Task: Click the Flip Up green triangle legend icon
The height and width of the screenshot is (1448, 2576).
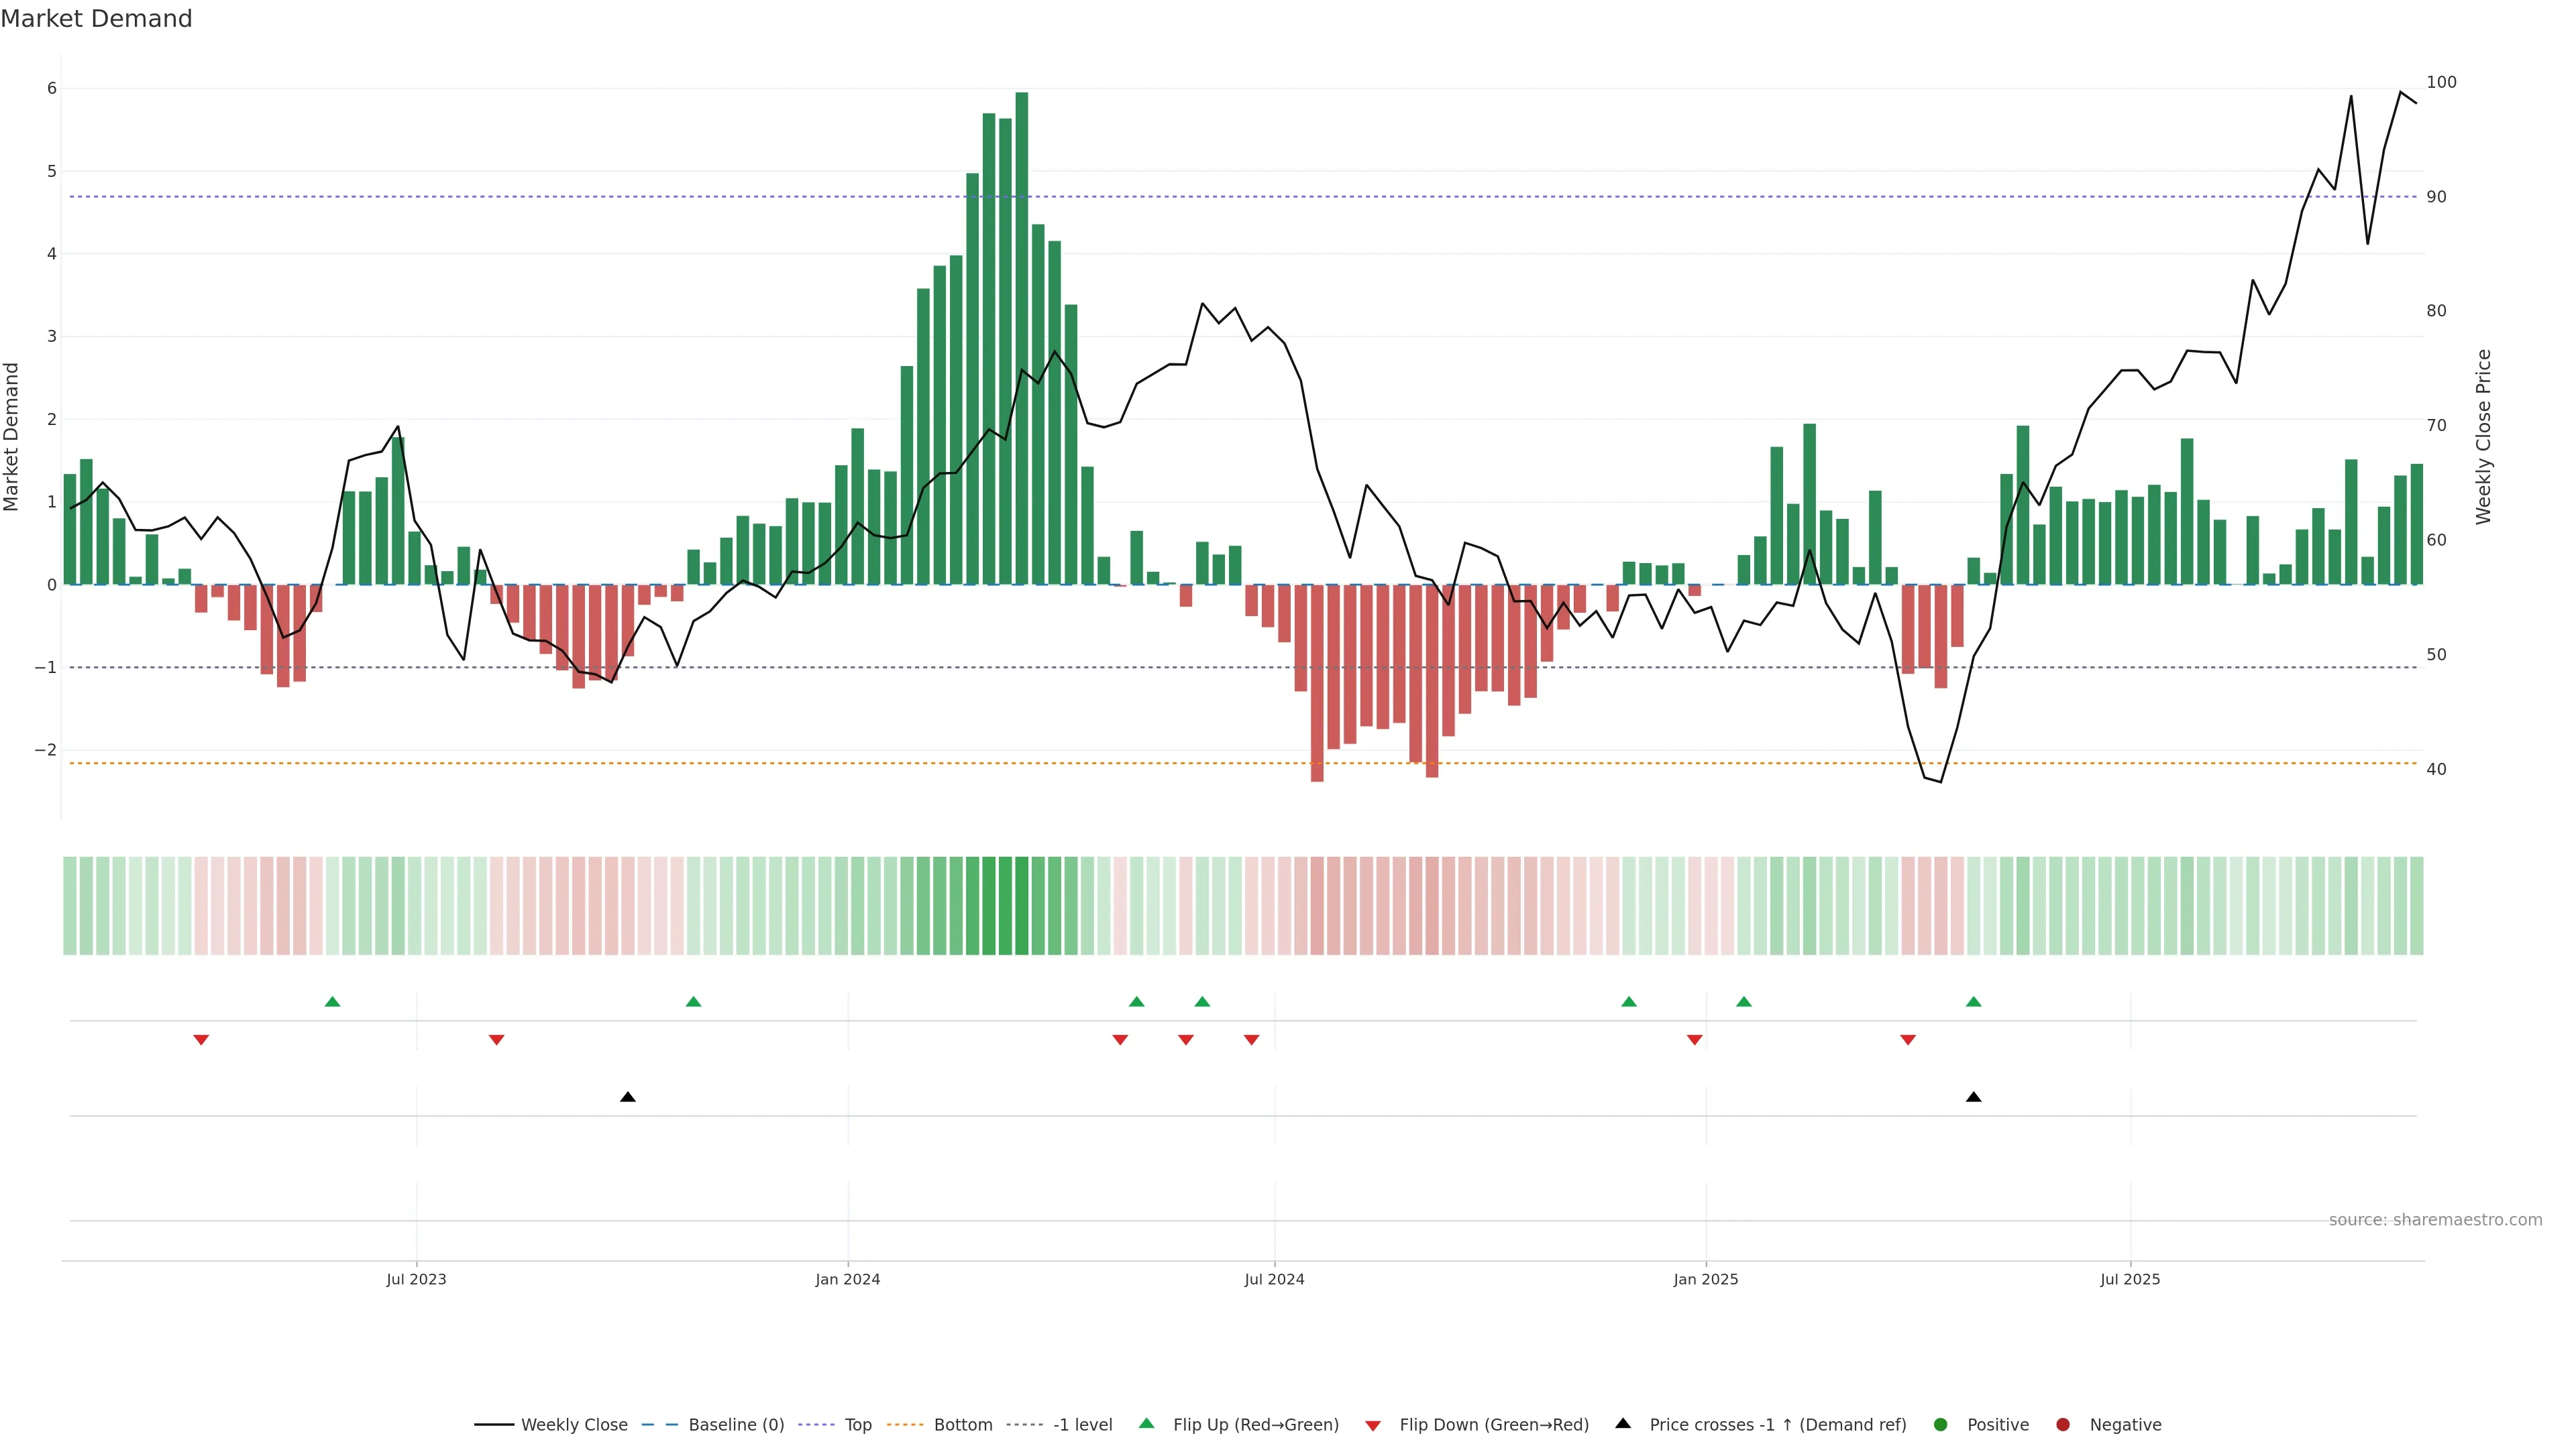Action: tap(1146, 1424)
